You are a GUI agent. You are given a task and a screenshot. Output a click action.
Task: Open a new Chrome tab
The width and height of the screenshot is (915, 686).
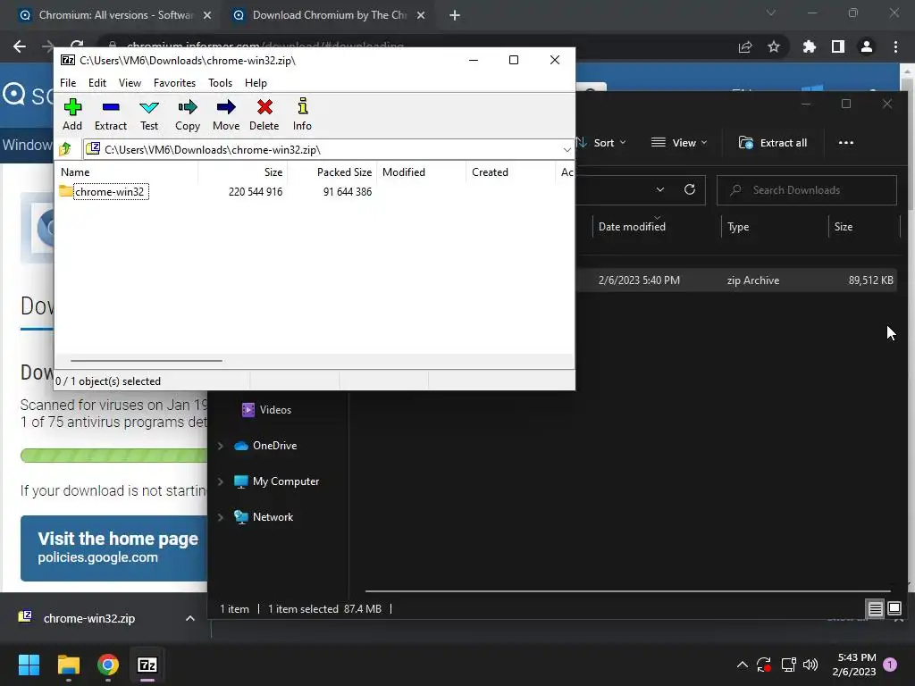point(455,16)
